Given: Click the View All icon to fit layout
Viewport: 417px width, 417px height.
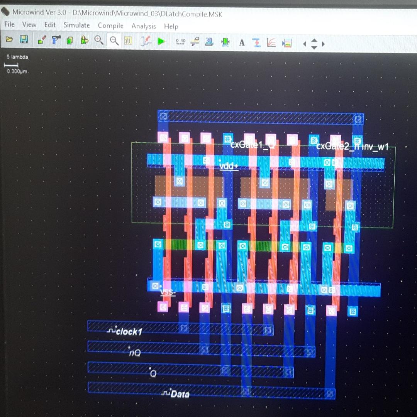Looking at the screenshot, I should point(128,41).
